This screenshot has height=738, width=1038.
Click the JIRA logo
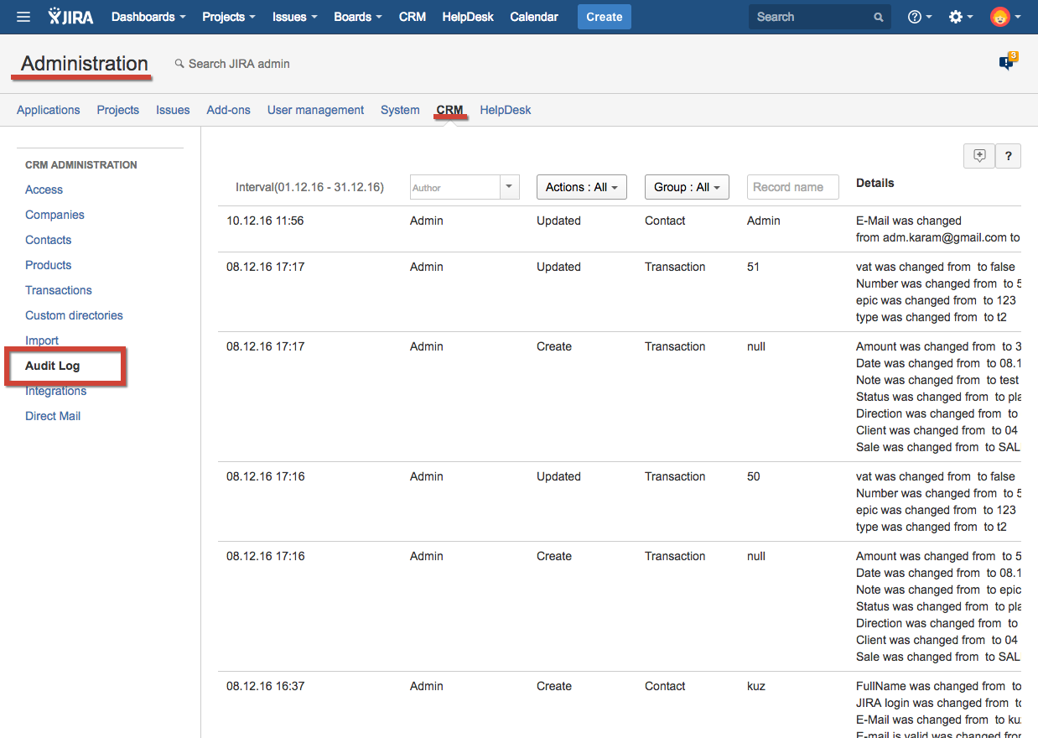[x=71, y=17]
